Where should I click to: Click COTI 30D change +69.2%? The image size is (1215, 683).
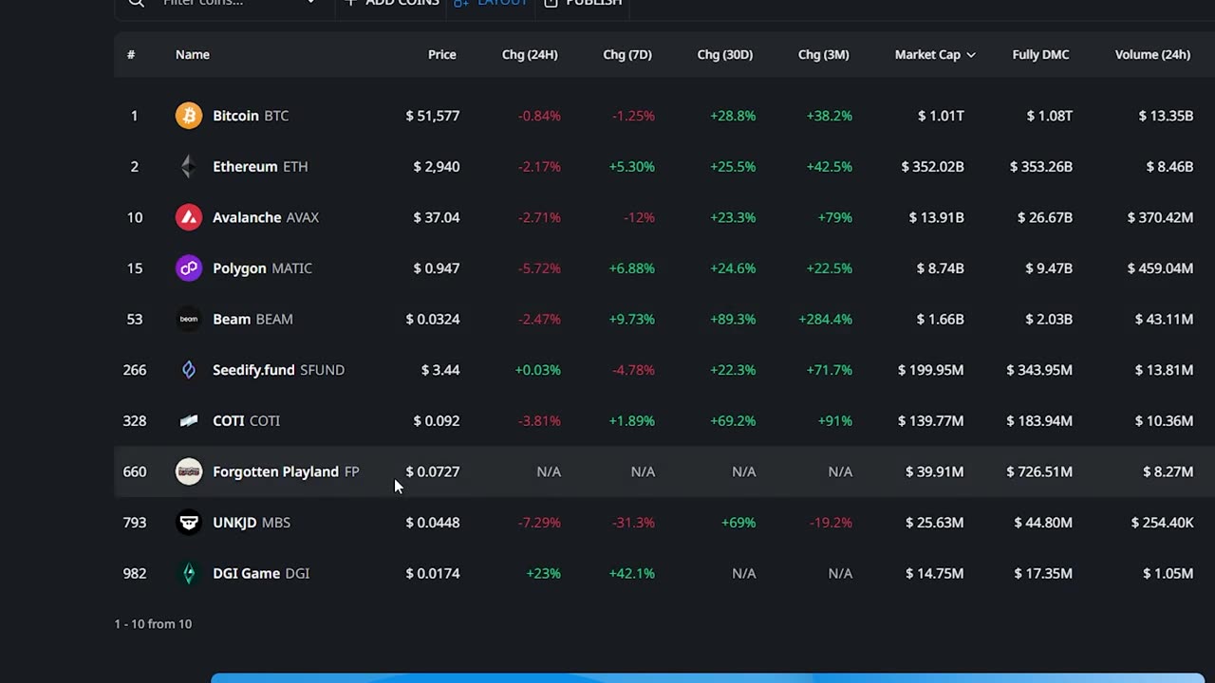[733, 420]
